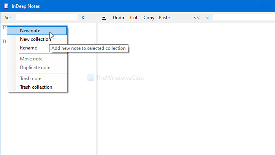
Task: Click the double left arrow << button
Action: click(x=196, y=18)
